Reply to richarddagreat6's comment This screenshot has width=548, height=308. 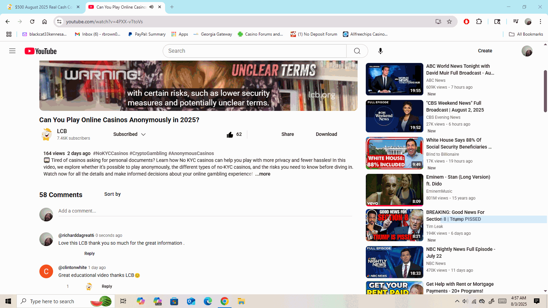(89, 254)
